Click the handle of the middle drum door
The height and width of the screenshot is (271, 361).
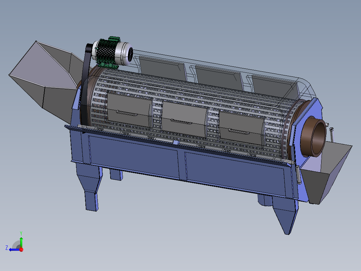pos(182,121)
